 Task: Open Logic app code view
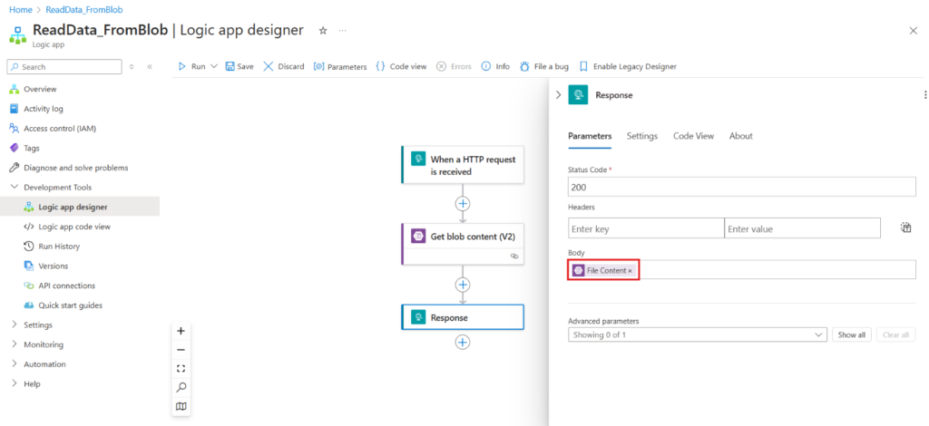click(x=74, y=227)
